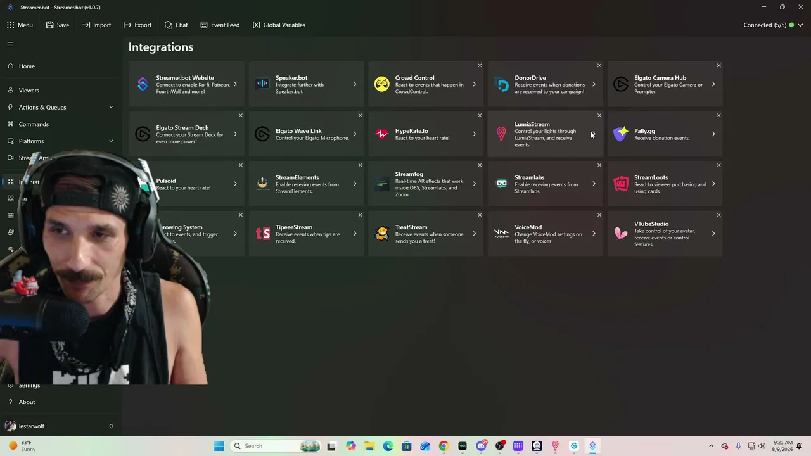Toggle the hamburger sidebar collapse icon
Image resolution: width=811 pixels, height=456 pixels.
tap(10, 44)
